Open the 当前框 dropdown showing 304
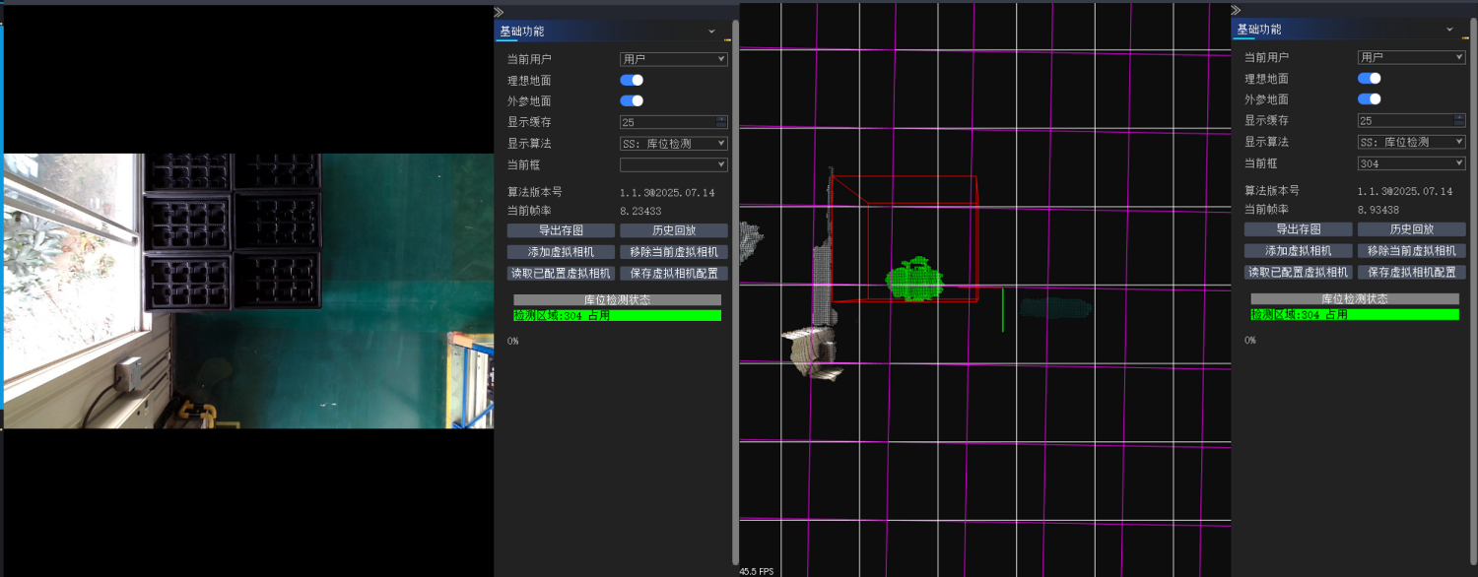 point(1410,162)
